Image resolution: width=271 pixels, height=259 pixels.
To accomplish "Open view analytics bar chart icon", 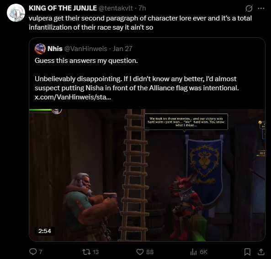I will click(193, 252).
